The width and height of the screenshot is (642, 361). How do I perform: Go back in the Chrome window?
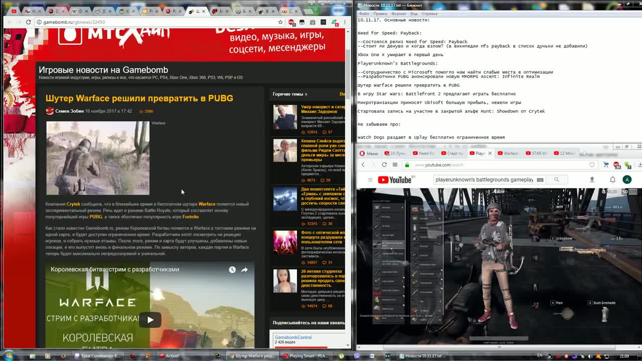(x=9, y=22)
